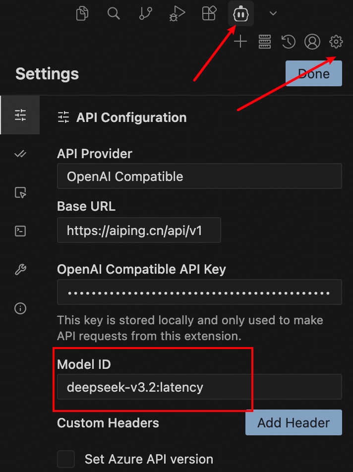The height and width of the screenshot is (472, 353).
Task: Open the Run and Debug icon
Action: (177, 14)
